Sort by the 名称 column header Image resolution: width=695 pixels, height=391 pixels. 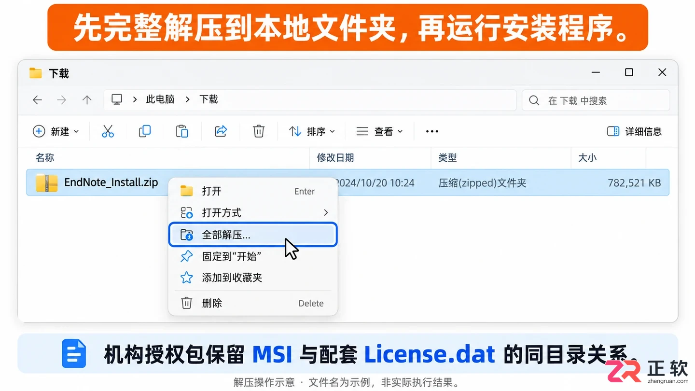point(45,157)
